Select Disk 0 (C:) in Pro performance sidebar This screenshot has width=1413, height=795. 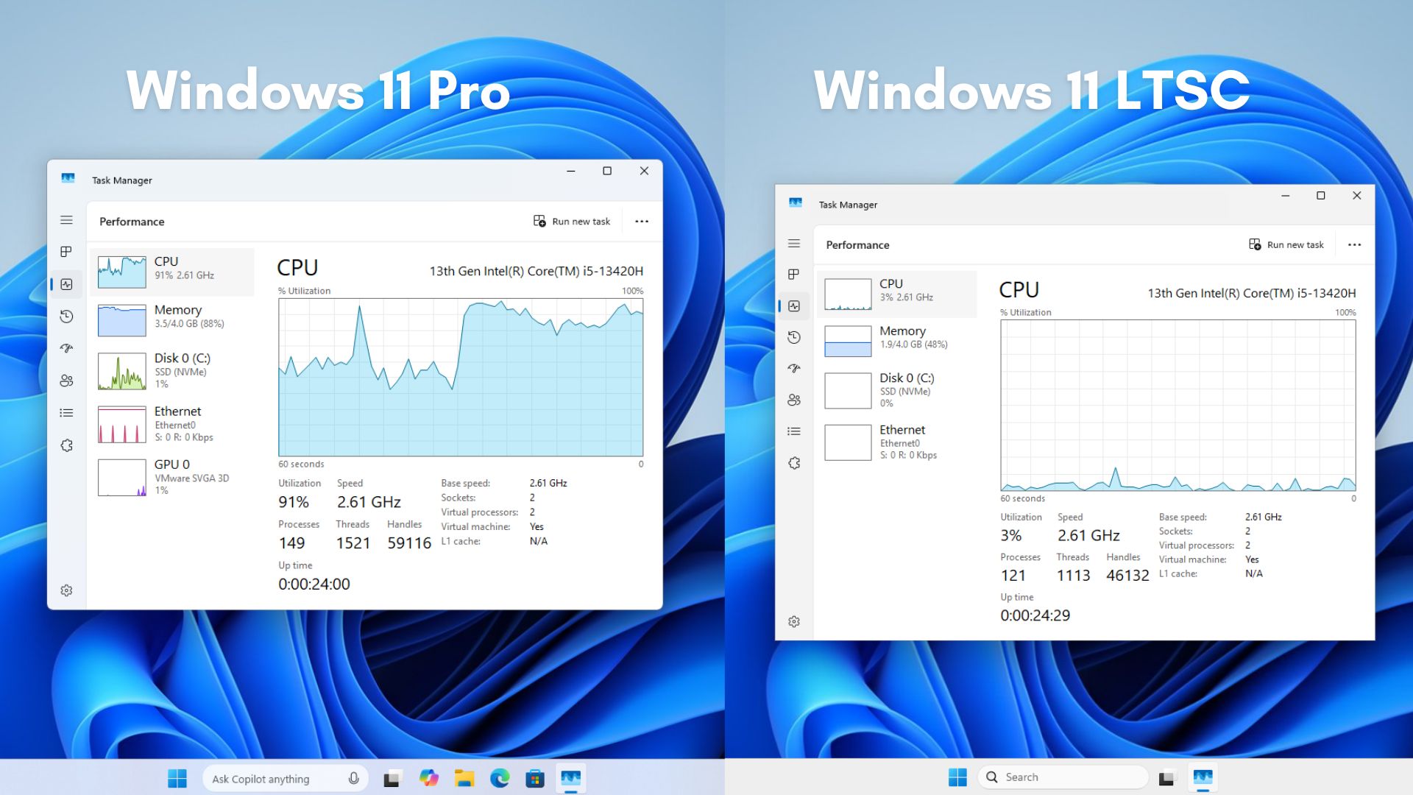[x=173, y=370]
